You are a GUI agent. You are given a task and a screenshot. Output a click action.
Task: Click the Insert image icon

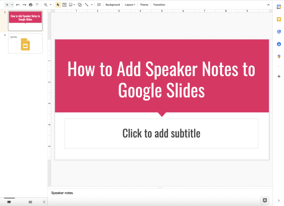[x=71, y=5]
